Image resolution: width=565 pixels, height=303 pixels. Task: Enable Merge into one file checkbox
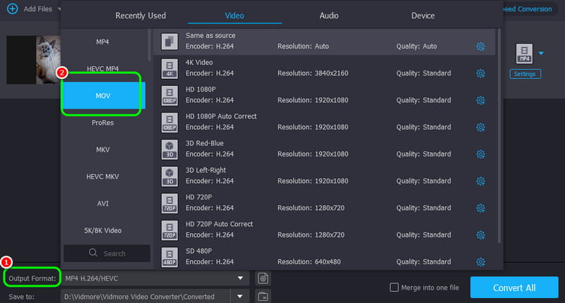(x=395, y=287)
